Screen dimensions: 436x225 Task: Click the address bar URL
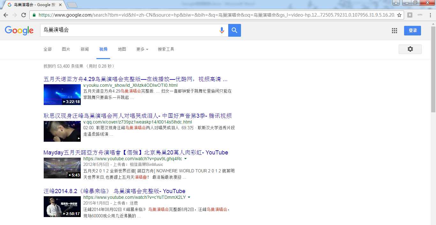pyautogui.click(x=216, y=15)
